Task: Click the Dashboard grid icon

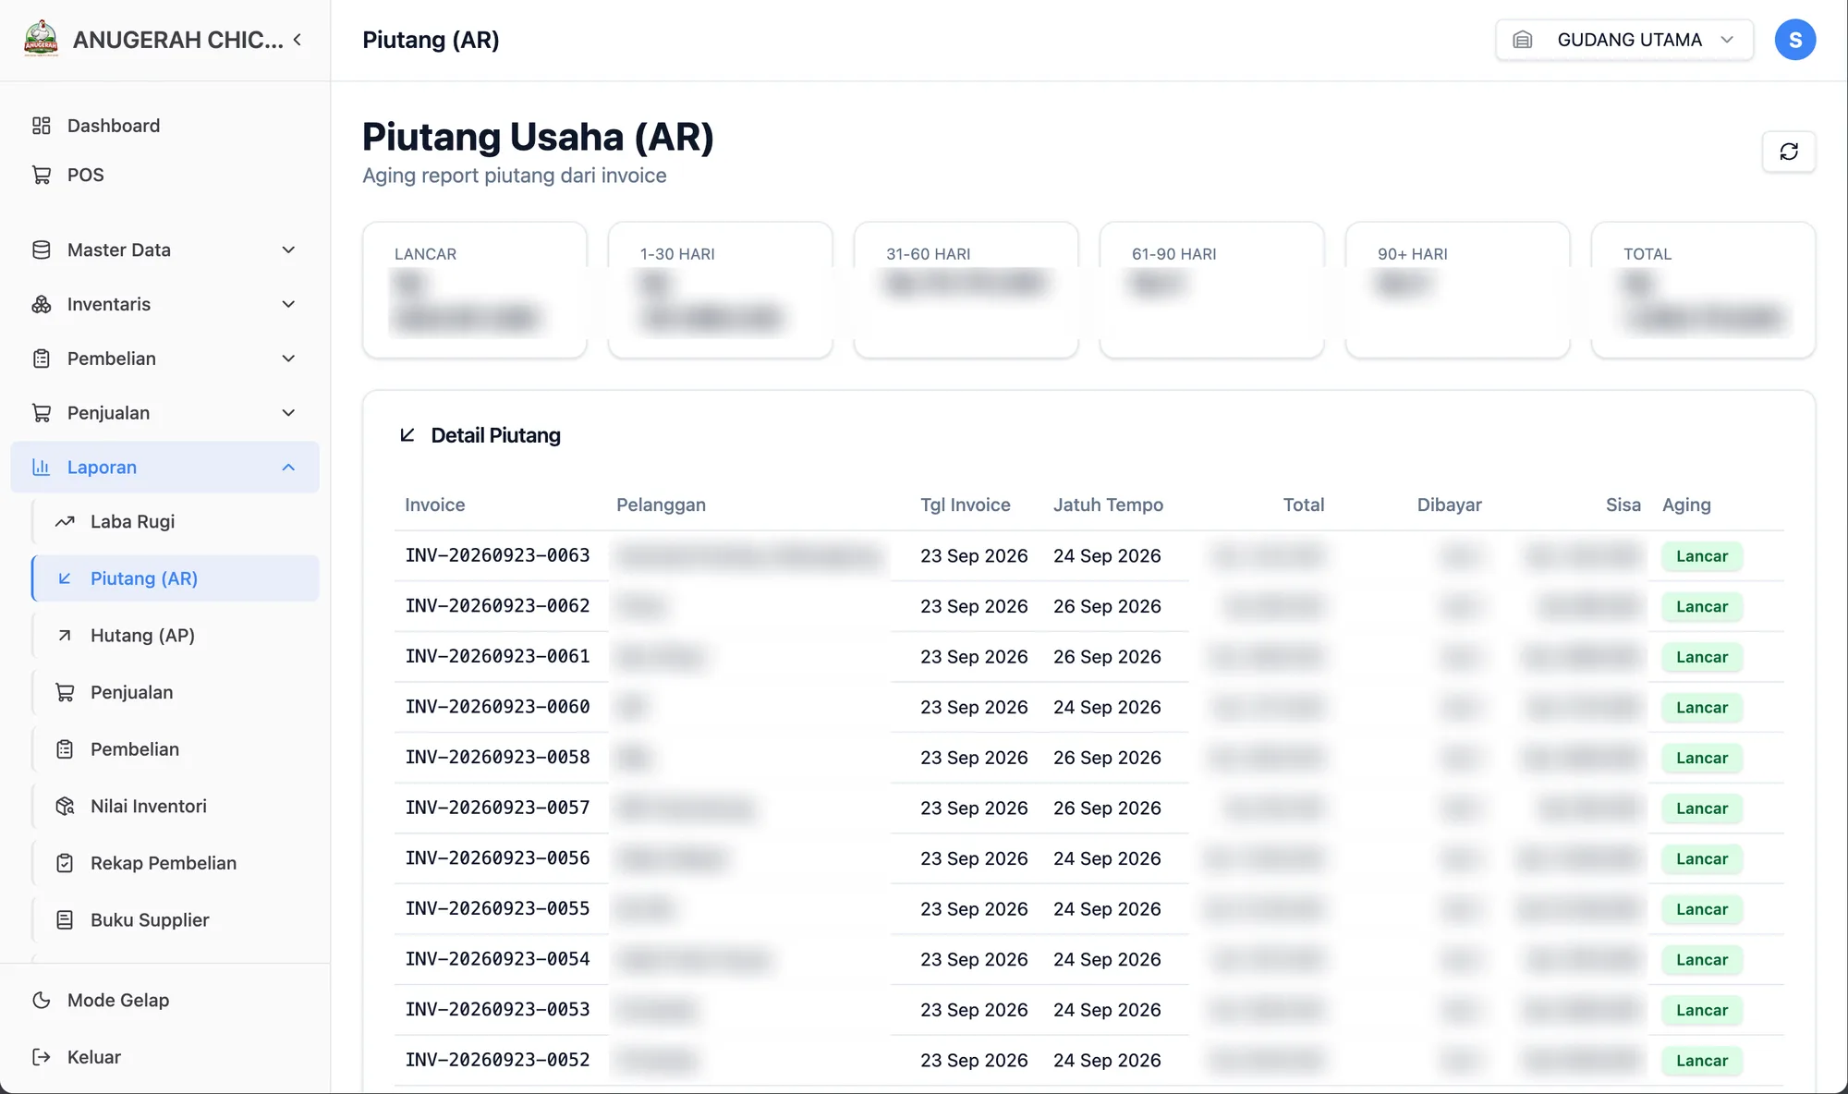Action: pyautogui.click(x=42, y=126)
